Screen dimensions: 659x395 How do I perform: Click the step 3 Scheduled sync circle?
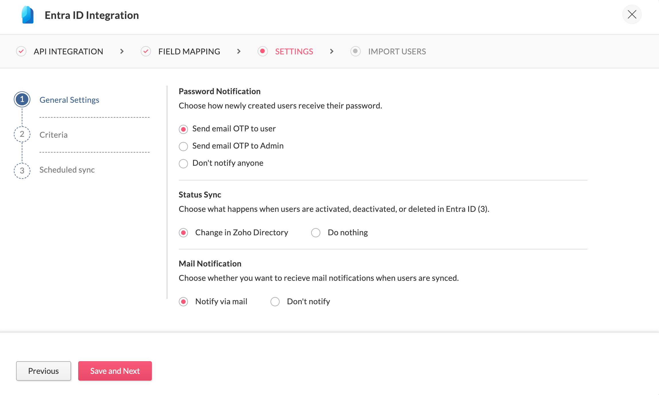[x=22, y=171]
